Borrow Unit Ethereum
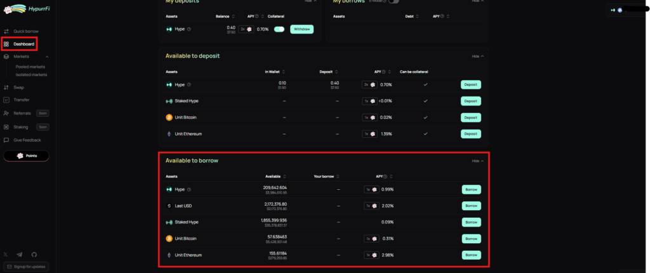Viewport: 650px width, 273px height. tap(472, 255)
